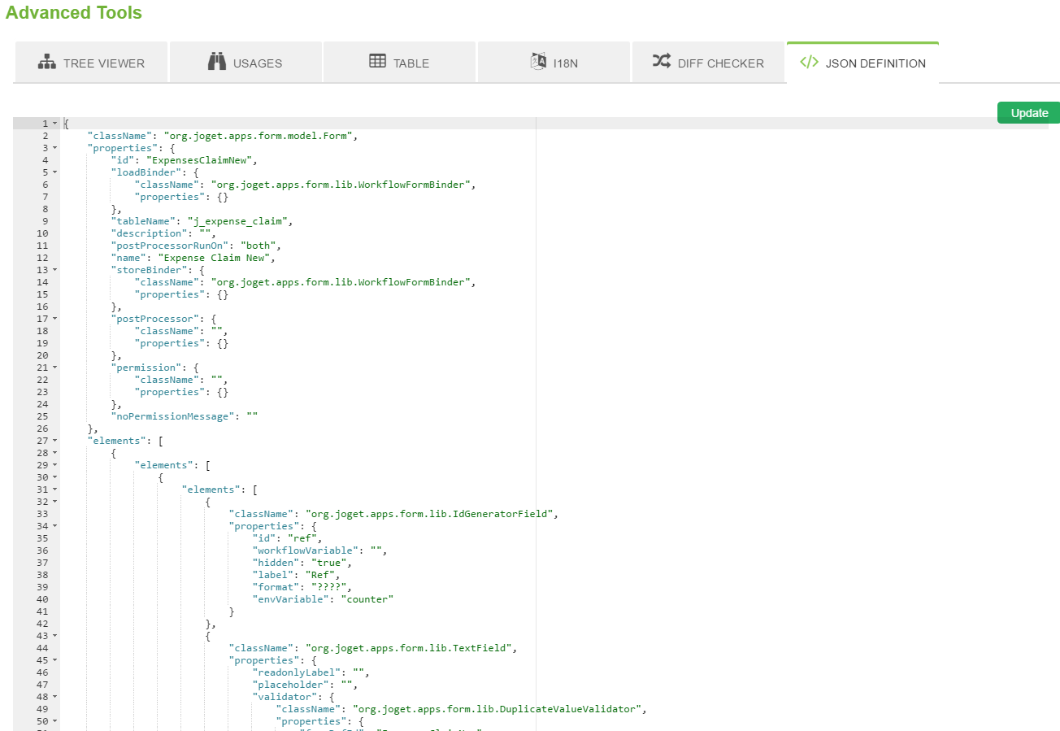
Task: Collapse the top-level elements array on line 27
Action: click(x=54, y=441)
